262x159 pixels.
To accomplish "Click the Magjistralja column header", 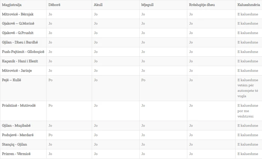I will [12, 4].
